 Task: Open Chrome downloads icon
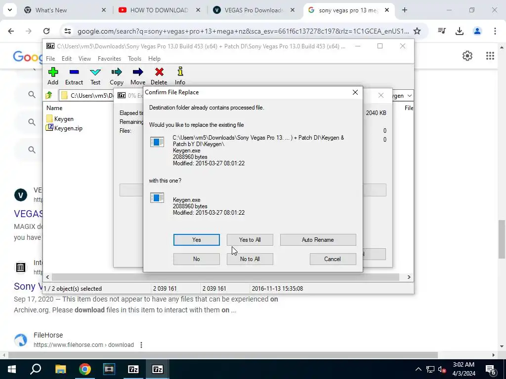coord(459,31)
